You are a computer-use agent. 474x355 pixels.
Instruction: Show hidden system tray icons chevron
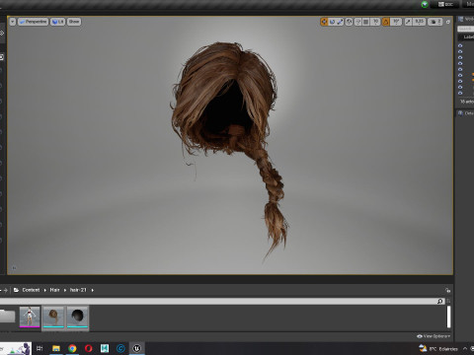[465, 348]
